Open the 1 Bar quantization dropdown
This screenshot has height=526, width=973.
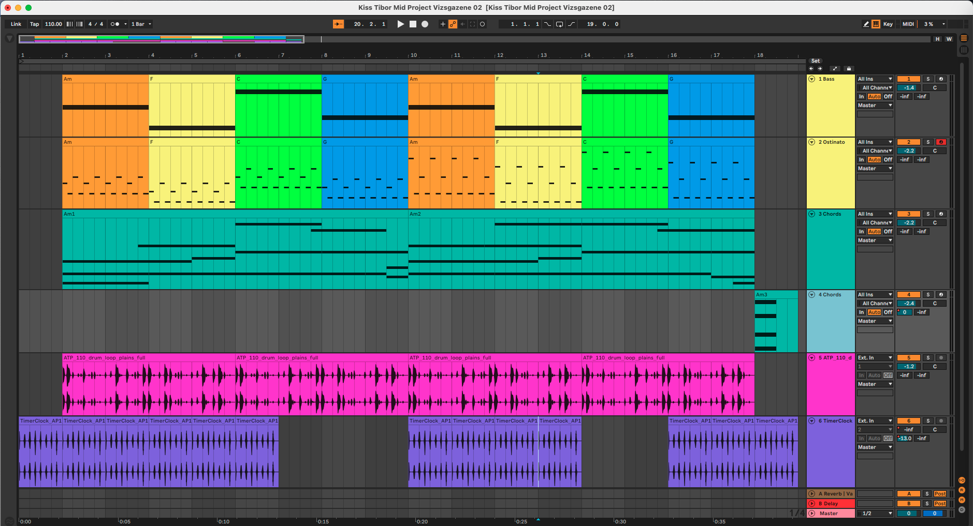point(141,24)
